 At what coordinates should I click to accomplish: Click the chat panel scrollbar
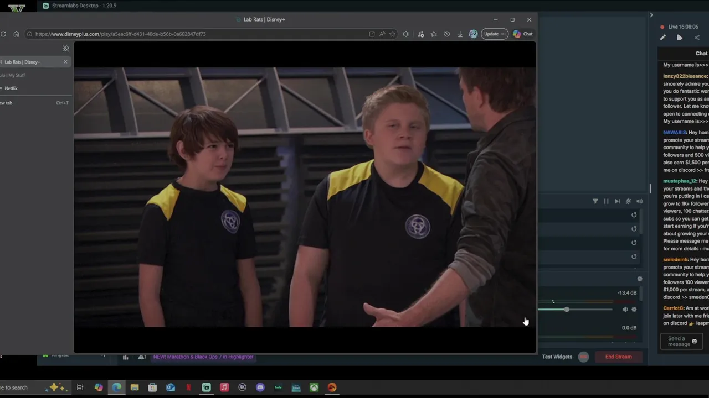(x=650, y=188)
